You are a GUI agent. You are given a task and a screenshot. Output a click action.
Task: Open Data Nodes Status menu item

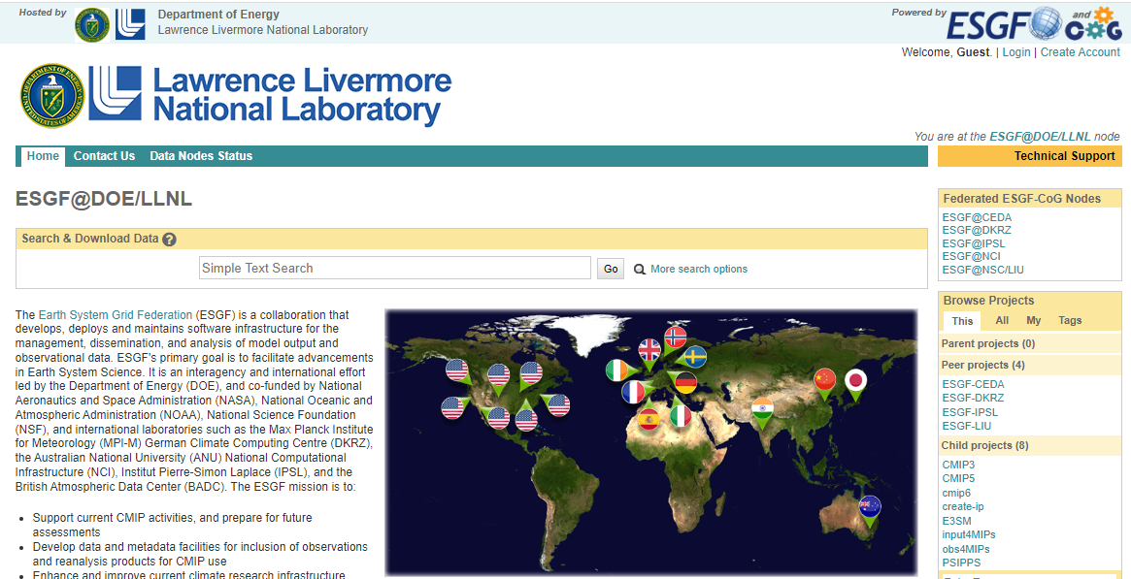[x=201, y=156]
